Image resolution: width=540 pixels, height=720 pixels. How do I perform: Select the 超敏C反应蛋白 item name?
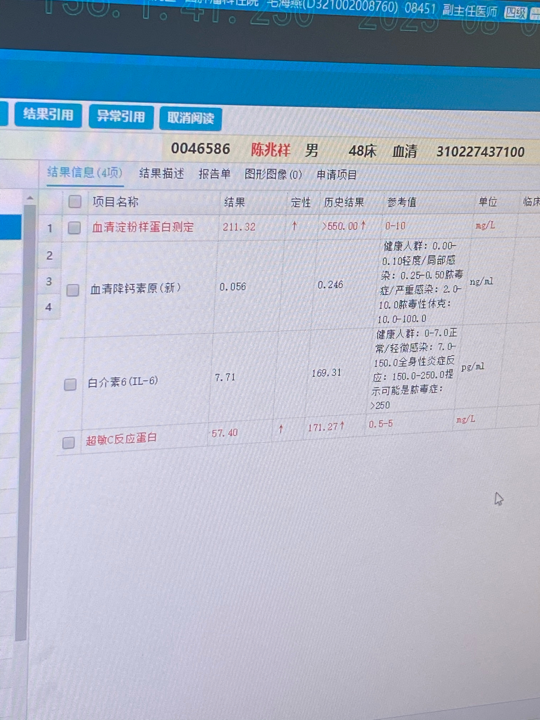121,439
